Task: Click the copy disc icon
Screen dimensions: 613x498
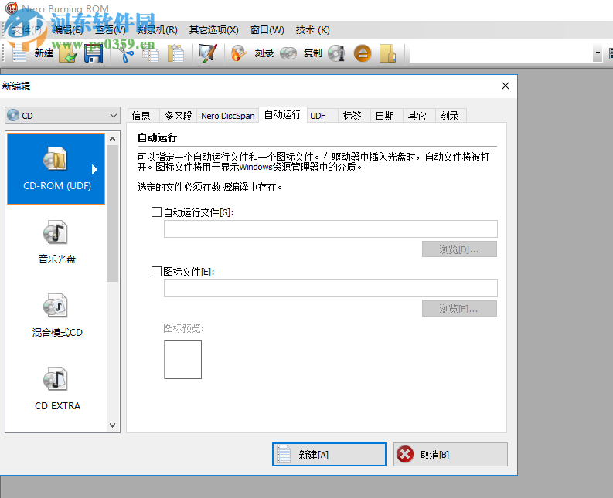Action: [x=288, y=53]
